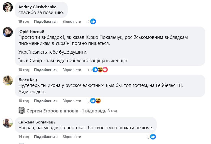The image size is (211, 144).
Task: Open reaction icons on Юрій Ноєвий's comment
Action: (100, 70)
